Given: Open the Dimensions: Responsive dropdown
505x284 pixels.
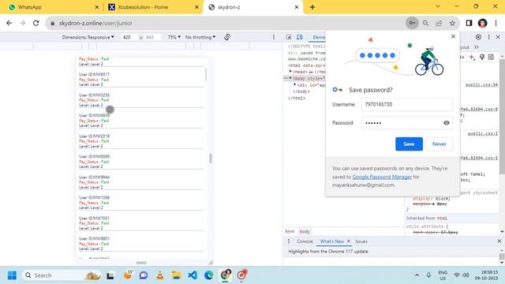Looking at the screenshot, I should 88,37.
